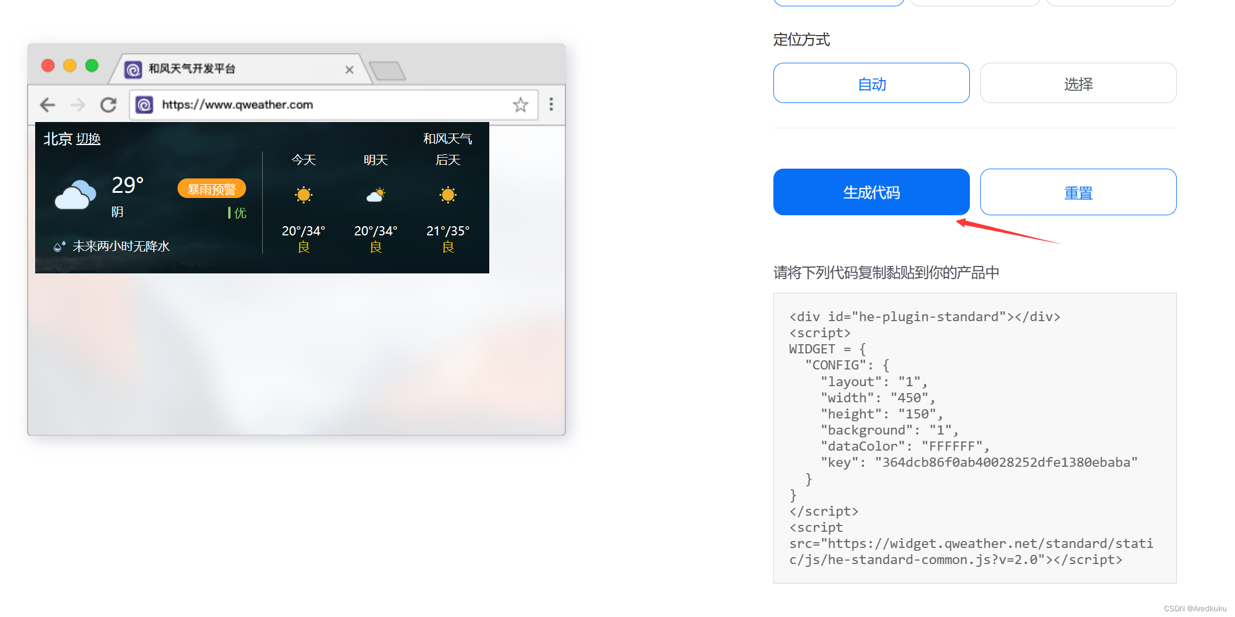Image resolution: width=1235 pixels, height=617 pixels.
Task: Click 后天 forecast label
Action: click(x=448, y=160)
